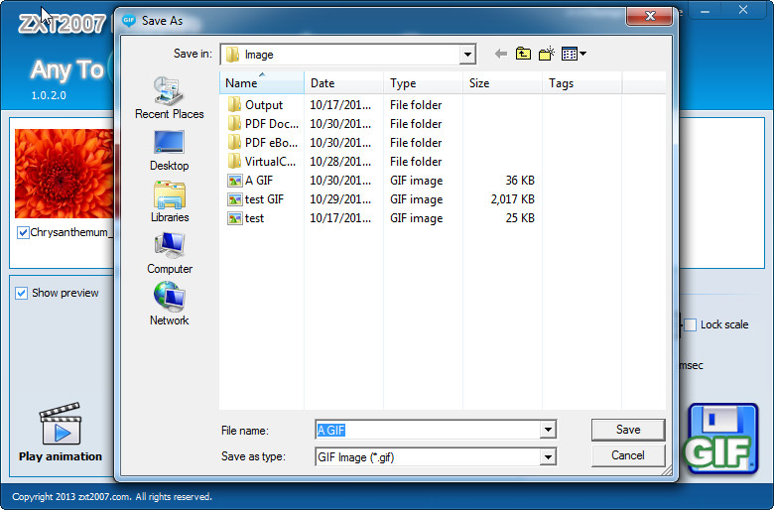This screenshot has width=774, height=510.
Task: Go to Desktop location icon
Action: [x=170, y=151]
